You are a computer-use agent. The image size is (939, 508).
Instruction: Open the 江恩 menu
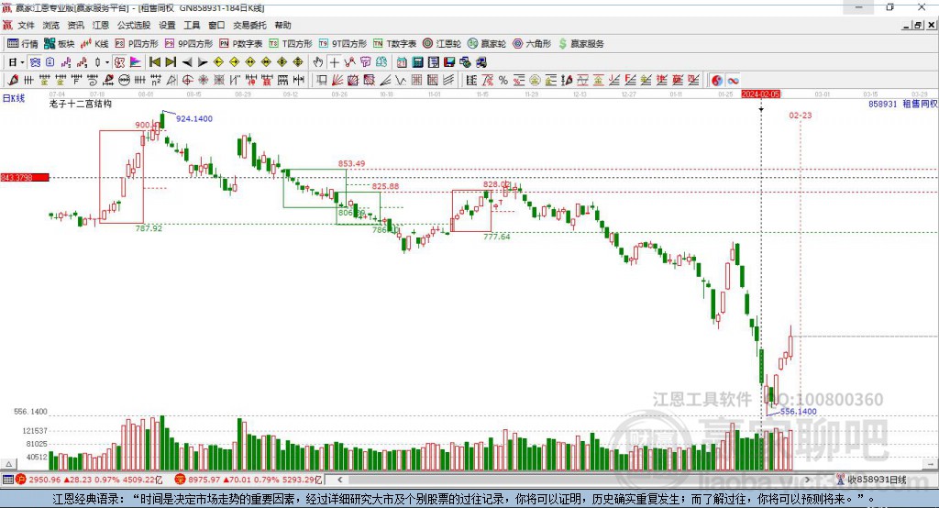click(x=101, y=25)
